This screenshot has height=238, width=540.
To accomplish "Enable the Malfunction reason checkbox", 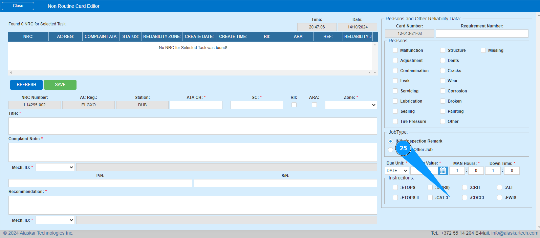I will point(395,50).
